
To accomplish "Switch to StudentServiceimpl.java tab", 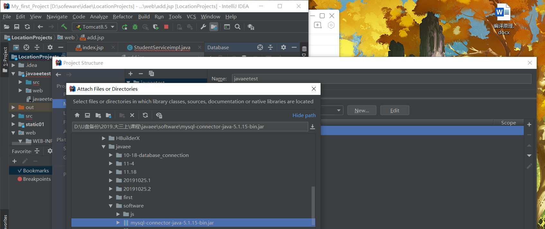I will pyautogui.click(x=162, y=47).
